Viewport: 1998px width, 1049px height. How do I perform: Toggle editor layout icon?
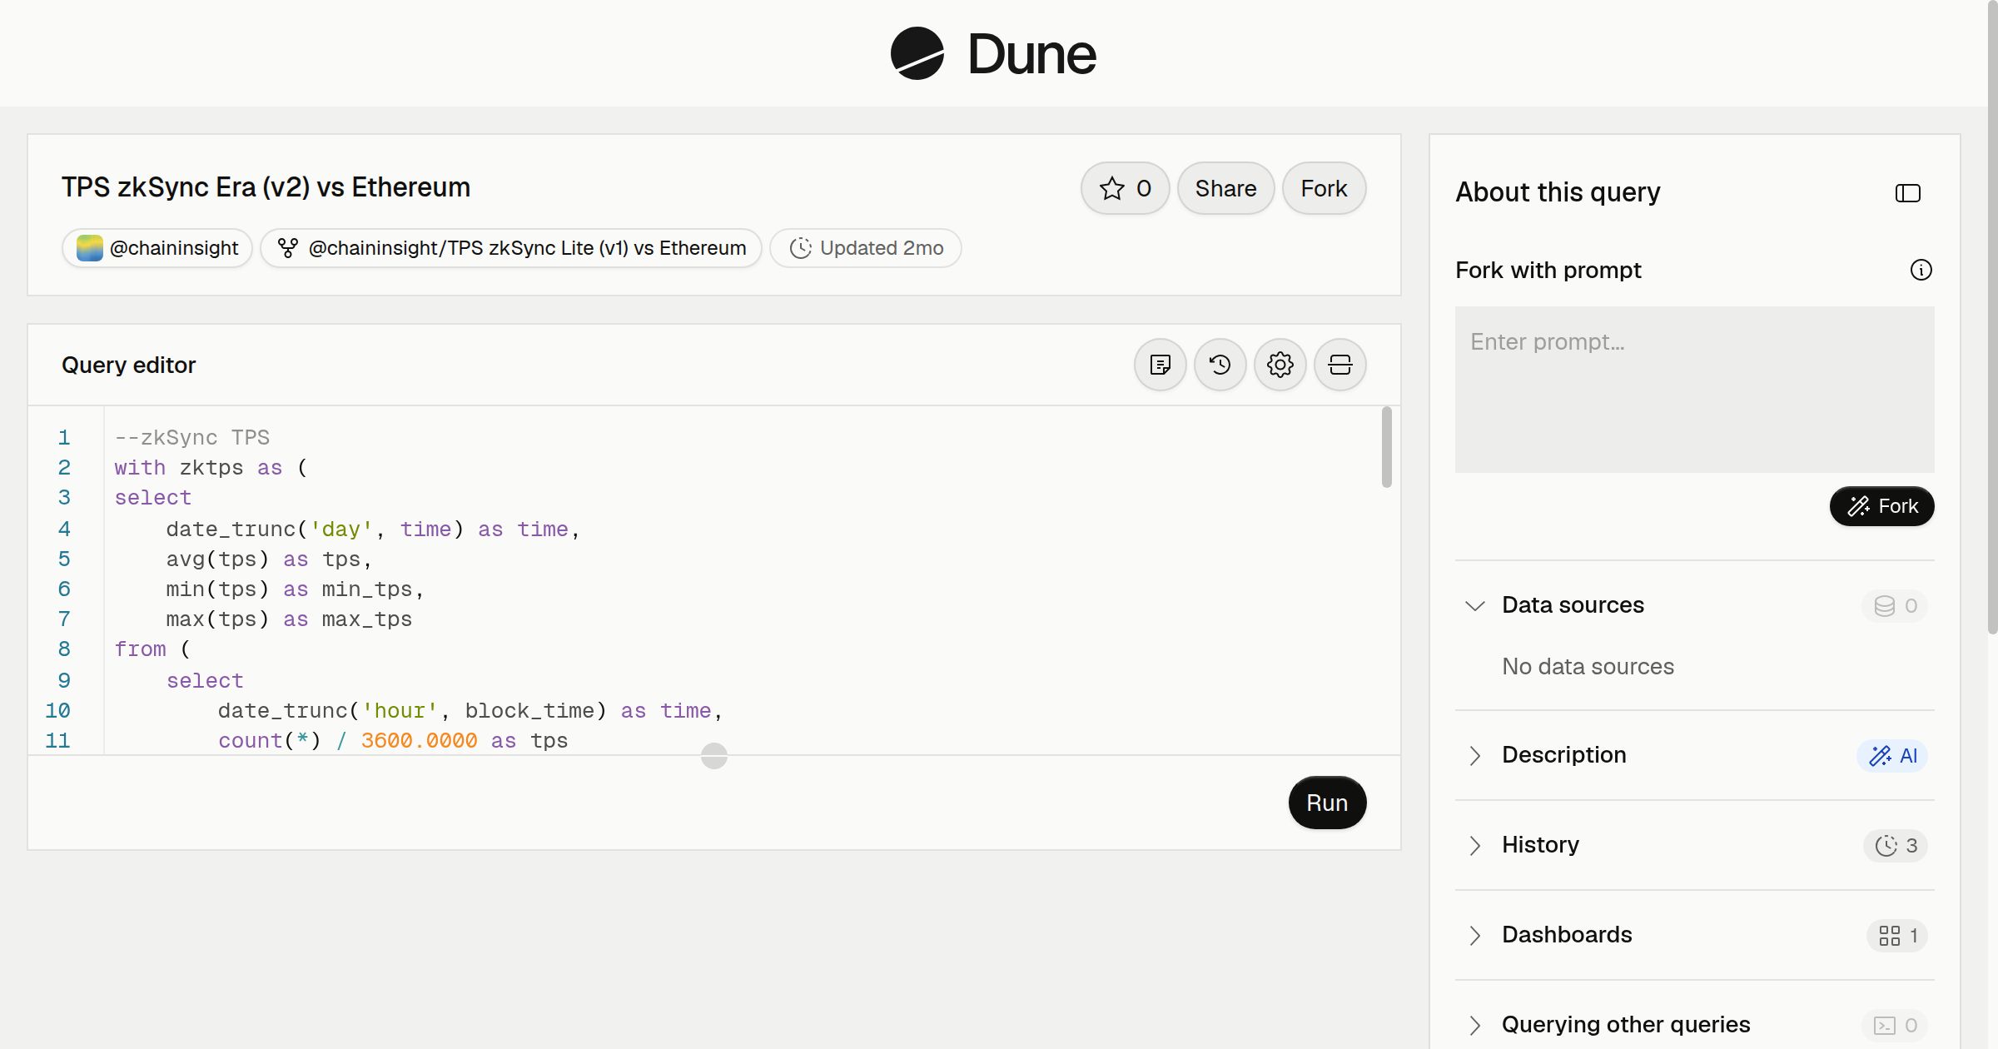(1339, 365)
